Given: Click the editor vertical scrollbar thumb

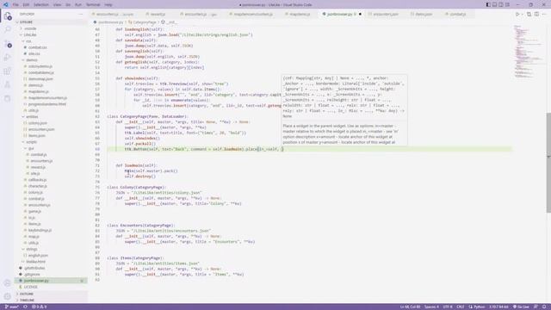Looking at the screenshot, I should 548,163.
